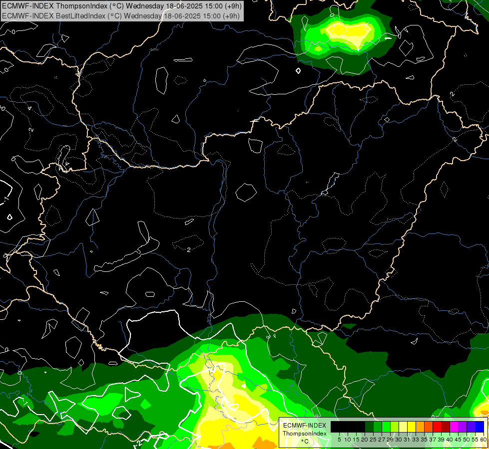Click legend tick value 40
This screenshot has height=449, width=489.
coord(450,440)
